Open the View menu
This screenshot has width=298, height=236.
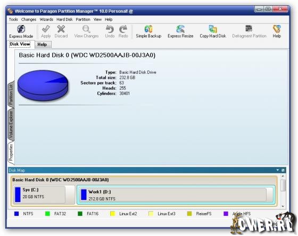tap(97, 19)
